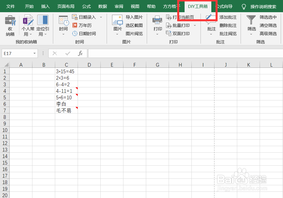Click the 打印 printer icon
Image resolution: width=283 pixels, height=198 pixels.
[157, 20]
